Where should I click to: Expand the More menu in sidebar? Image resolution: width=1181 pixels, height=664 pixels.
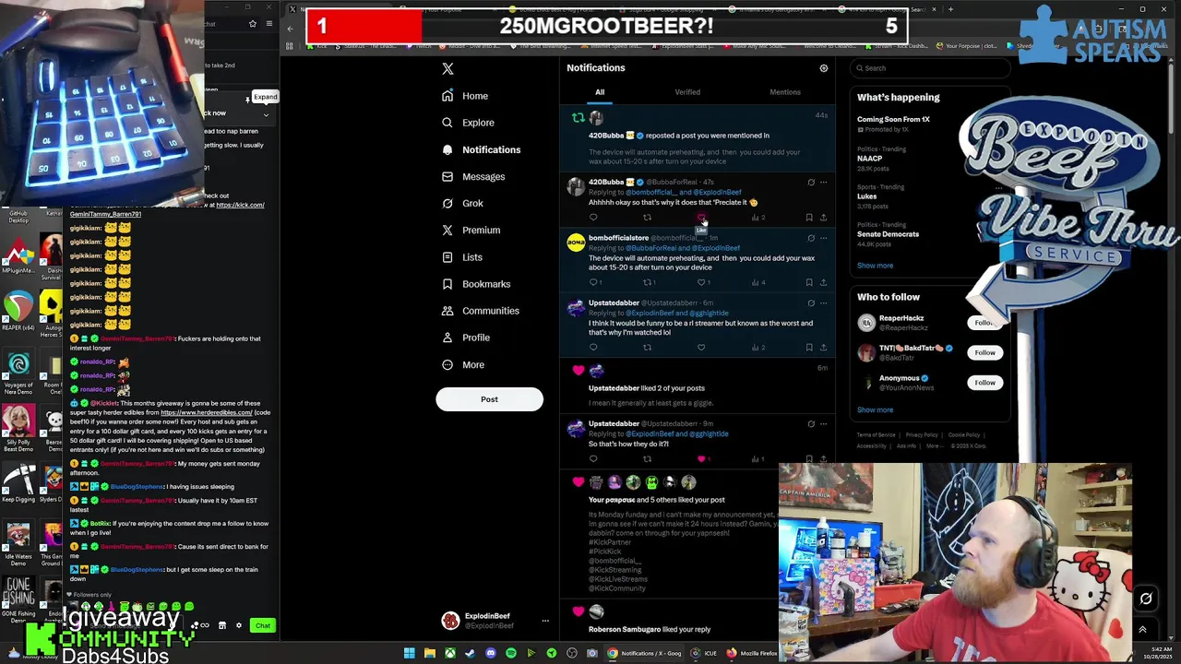pos(462,364)
